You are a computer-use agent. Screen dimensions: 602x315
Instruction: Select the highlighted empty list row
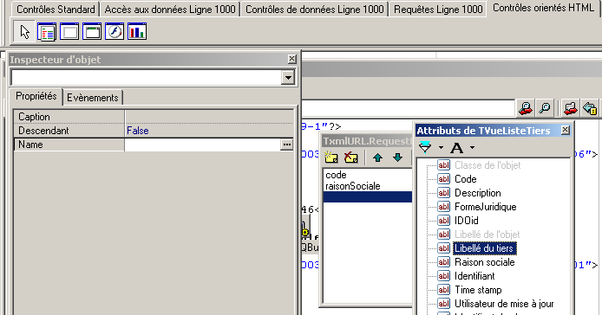tap(368, 197)
